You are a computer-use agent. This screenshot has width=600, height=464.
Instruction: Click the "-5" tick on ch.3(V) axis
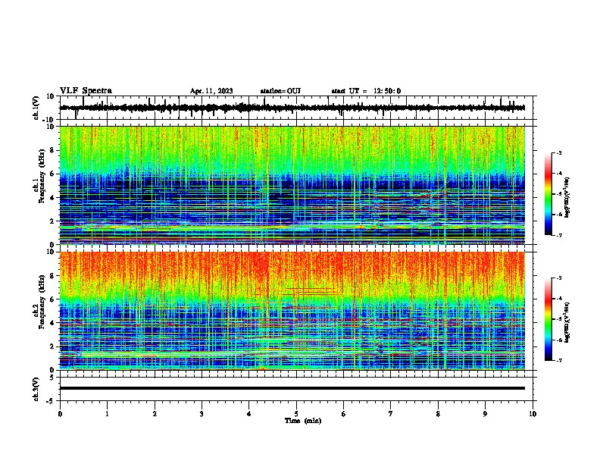point(51,401)
